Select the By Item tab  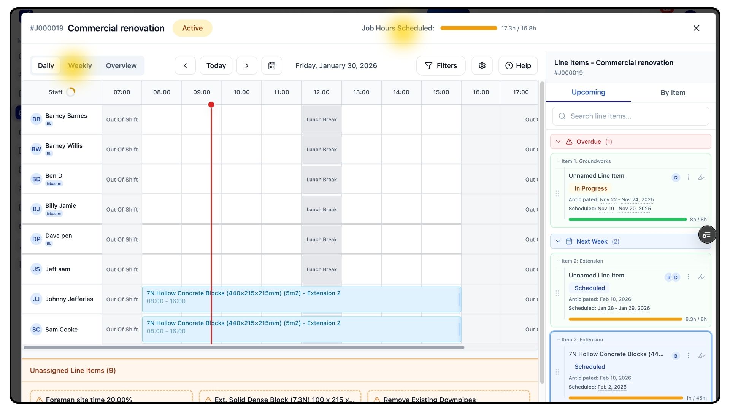tap(673, 92)
